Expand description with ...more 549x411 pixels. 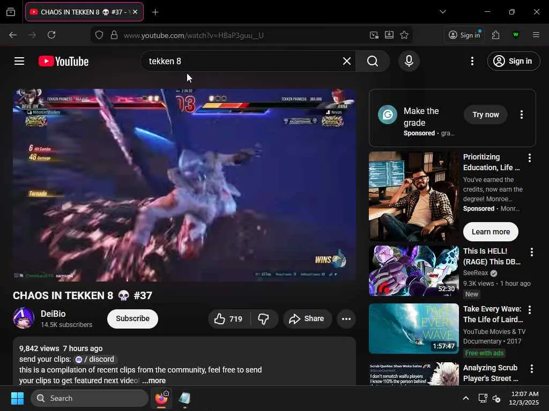pyautogui.click(x=154, y=380)
